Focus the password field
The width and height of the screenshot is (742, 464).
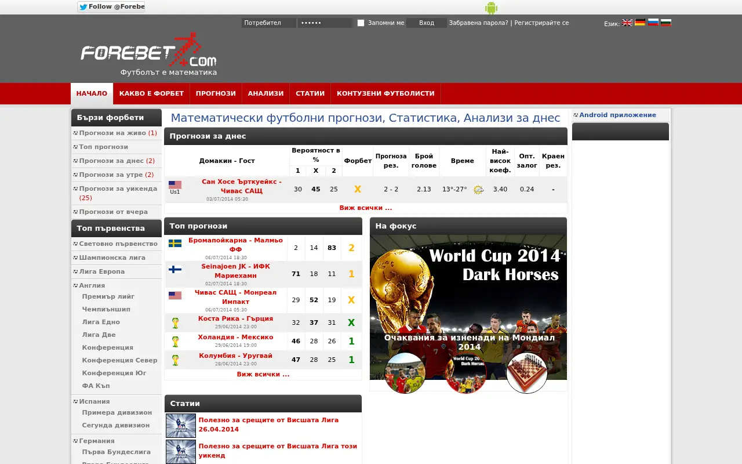point(325,23)
